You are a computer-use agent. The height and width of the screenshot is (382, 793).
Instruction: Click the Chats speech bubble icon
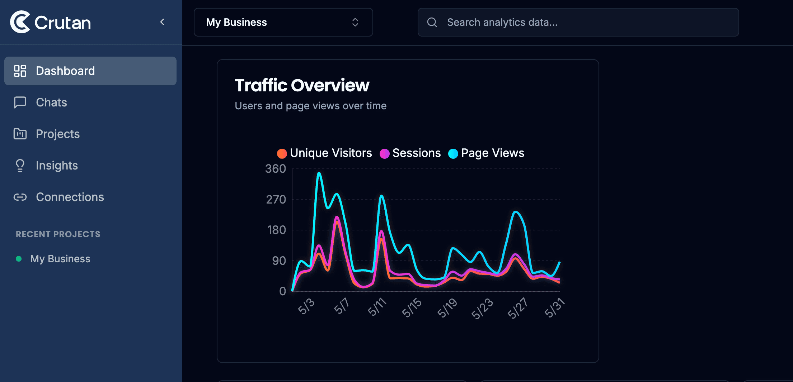coord(20,102)
